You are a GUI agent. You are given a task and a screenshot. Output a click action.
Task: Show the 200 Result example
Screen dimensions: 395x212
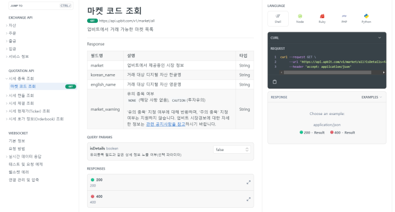312,132
